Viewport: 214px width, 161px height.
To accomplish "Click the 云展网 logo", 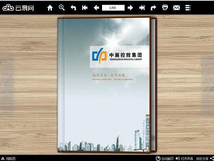I will coord(18,8).
